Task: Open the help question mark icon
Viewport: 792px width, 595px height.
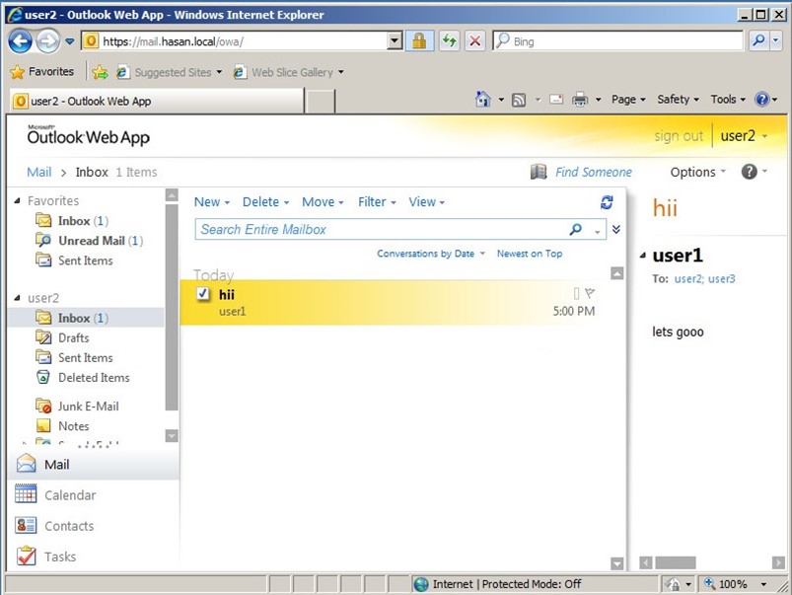Action: (x=749, y=172)
